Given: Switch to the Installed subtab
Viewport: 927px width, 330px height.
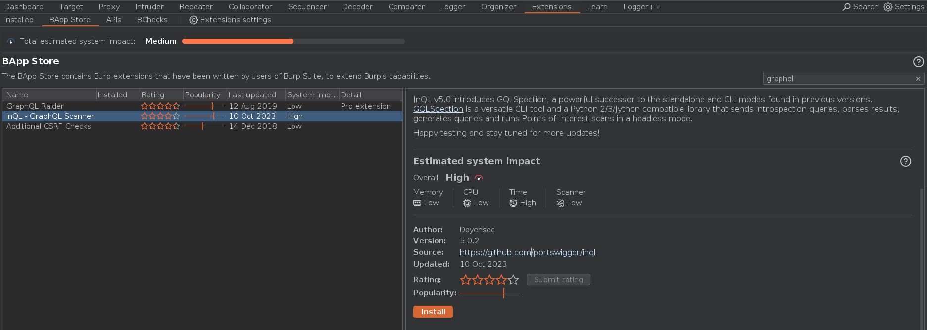Looking at the screenshot, I should pyautogui.click(x=19, y=20).
